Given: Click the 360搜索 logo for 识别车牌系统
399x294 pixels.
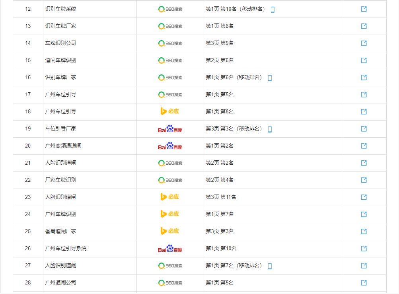Looking at the screenshot, I should click(170, 9).
